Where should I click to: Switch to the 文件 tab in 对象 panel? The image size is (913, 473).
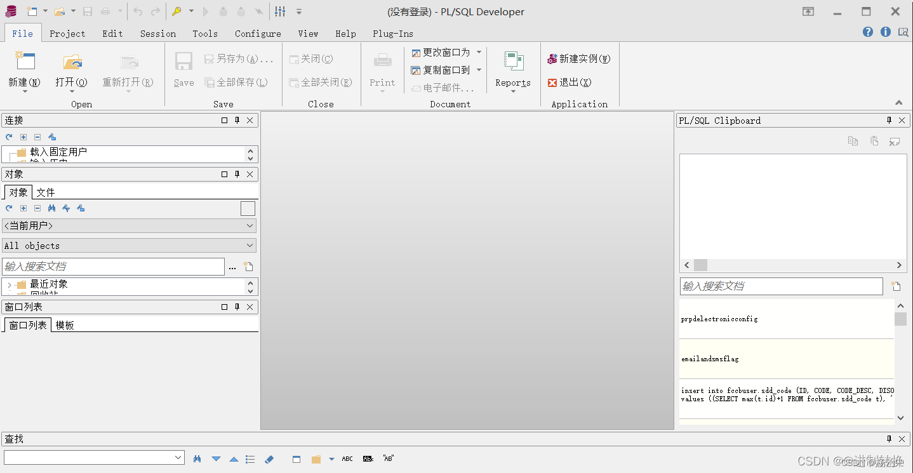pyautogui.click(x=46, y=192)
